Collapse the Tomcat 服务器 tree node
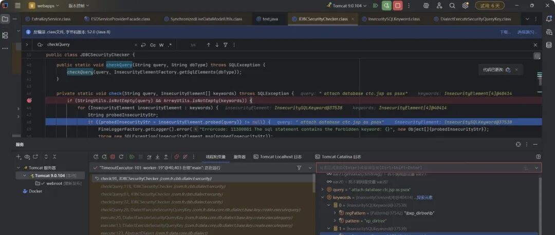This screenshot has height=235, width=555. pyautogui.click(x=19, y=168)
